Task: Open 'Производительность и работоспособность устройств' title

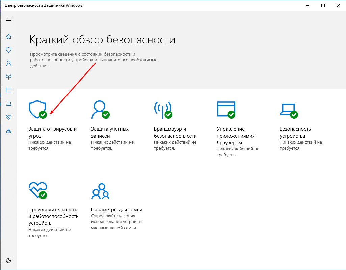Action: pyautogui.click(x=53, y=216)
